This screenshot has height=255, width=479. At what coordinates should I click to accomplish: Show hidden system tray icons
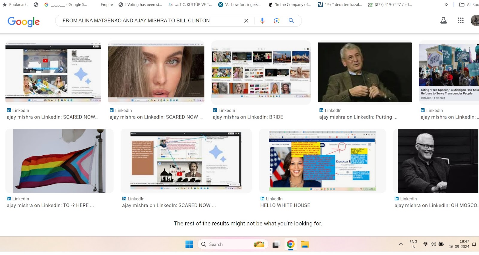[401, 244]
